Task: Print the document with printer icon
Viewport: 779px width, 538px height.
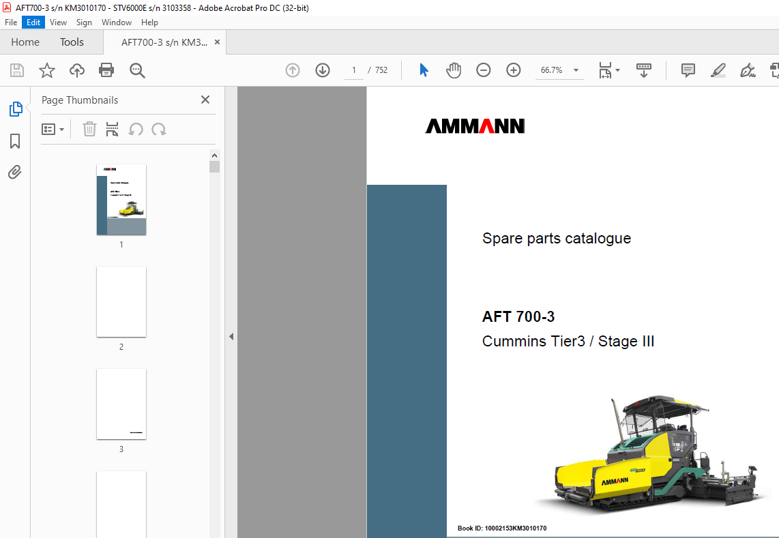Action: (106, 70)
